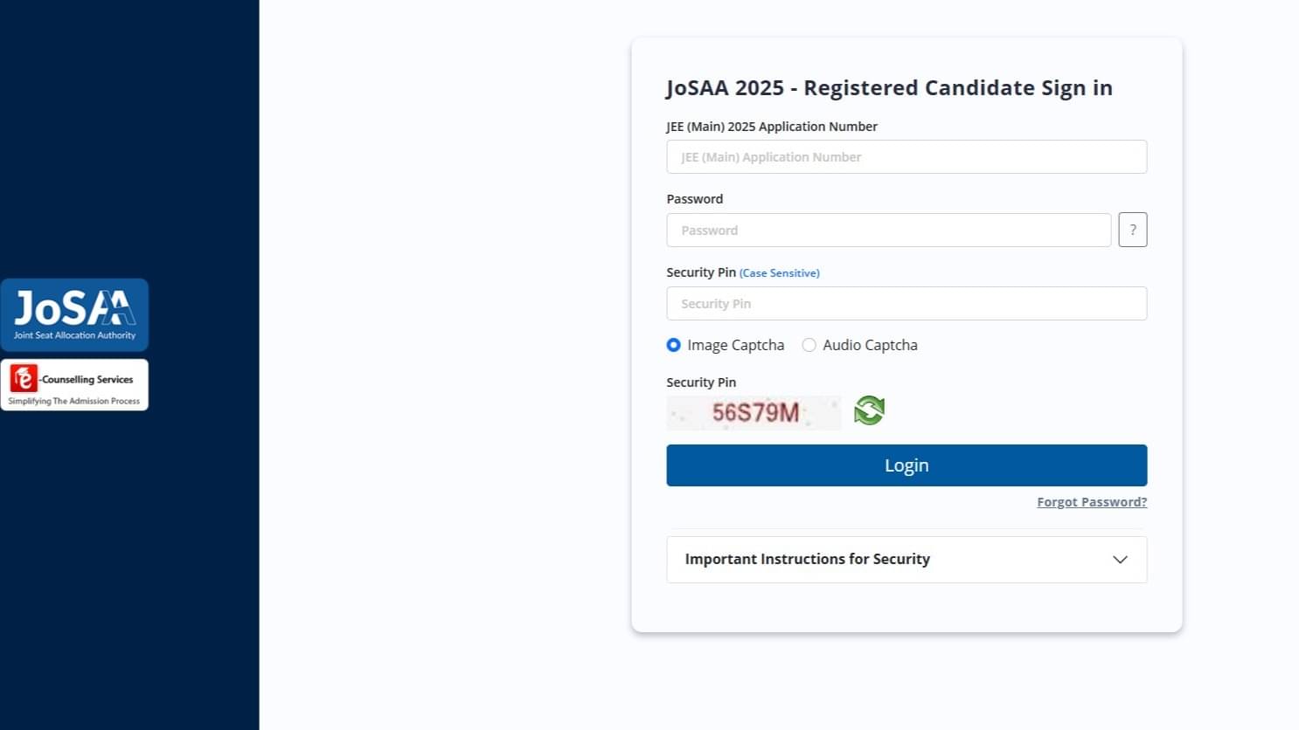This screenshot has height=730, width=1299.
Task: Select the Audio Captcha option
Action: pos(809,345)
